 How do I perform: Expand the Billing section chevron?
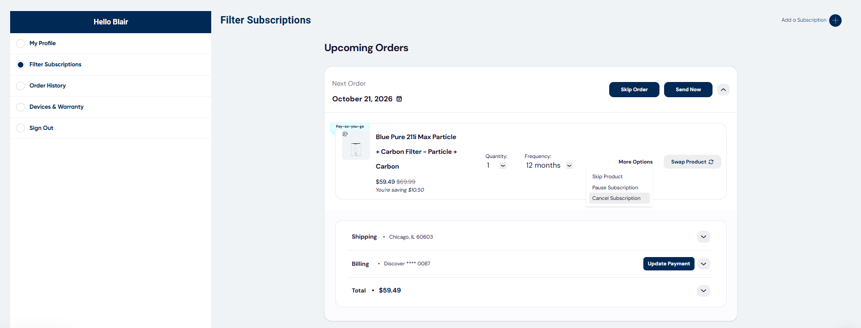coord(703,264)
